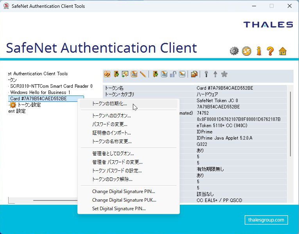The image size is (299, 234).
Task: Select the Authentication Client Tools root node
Action: point(38,74)
